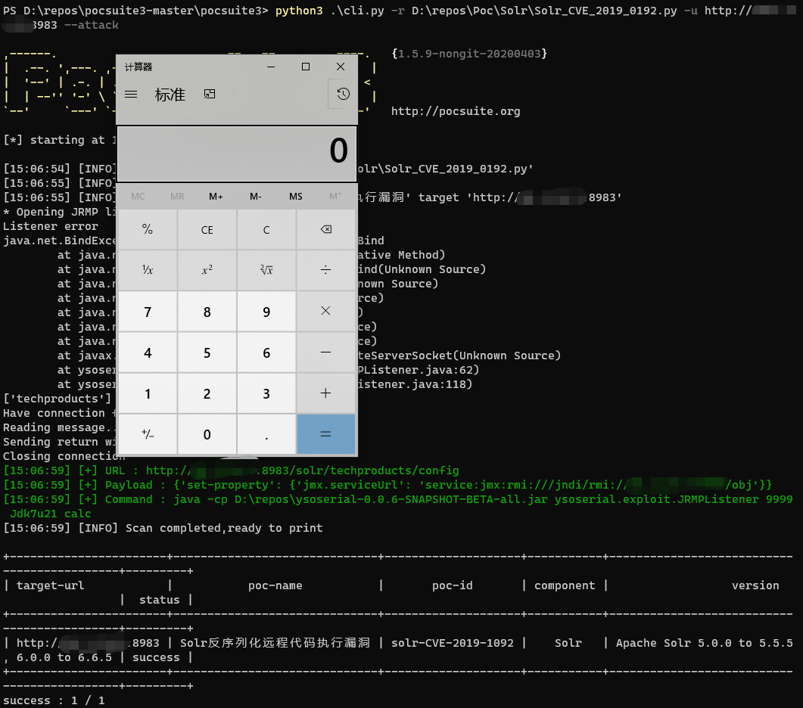The height and width of the screenshot is (708, 803).
Task: Click the multiplication operator key
Action: tap(325, 311)
